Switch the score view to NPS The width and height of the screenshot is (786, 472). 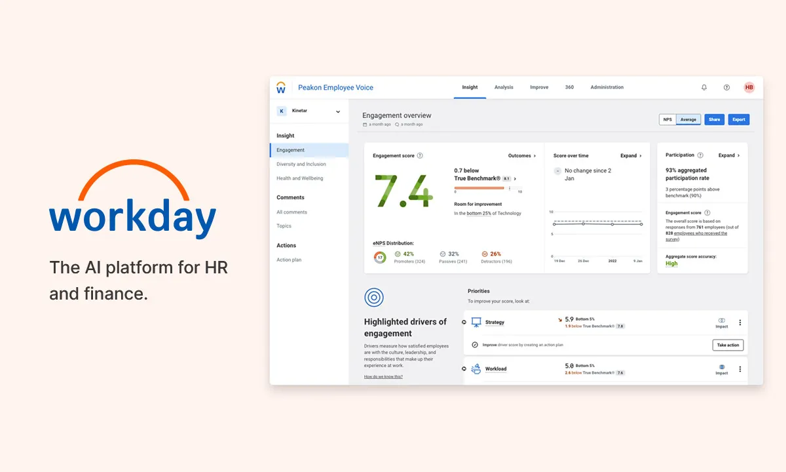(667, 119)
